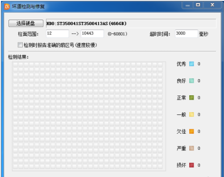
Task: Minimize the 坏道检测与修复 window
Action: click(188, 5)
